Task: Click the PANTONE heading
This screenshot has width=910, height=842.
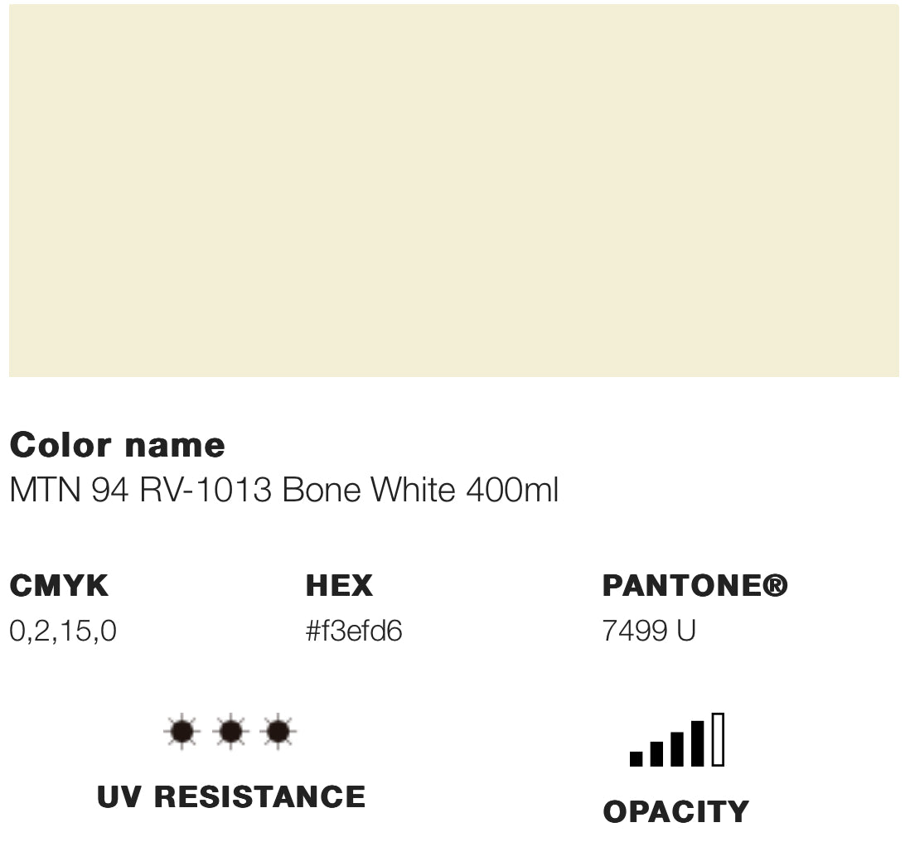Action: tap(681, 586)
